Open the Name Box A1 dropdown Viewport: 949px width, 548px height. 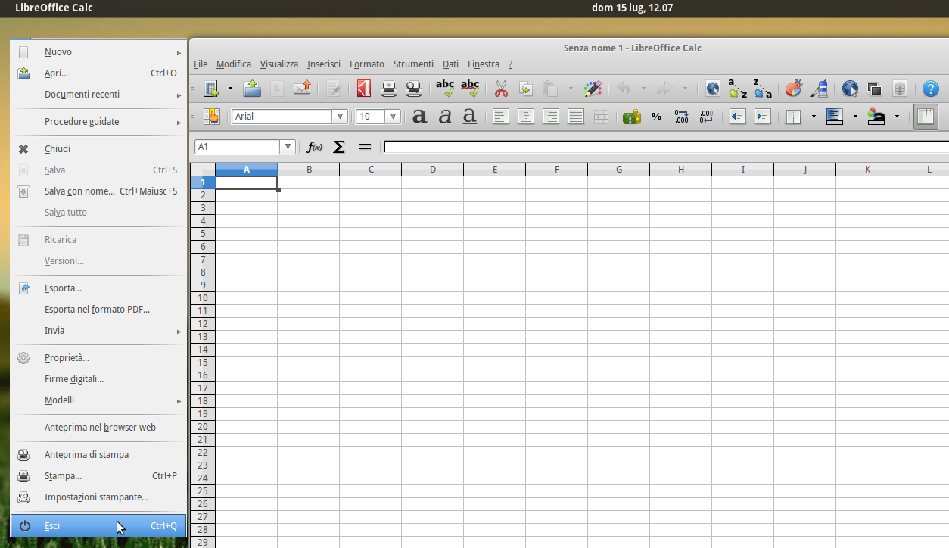point(287,147)
